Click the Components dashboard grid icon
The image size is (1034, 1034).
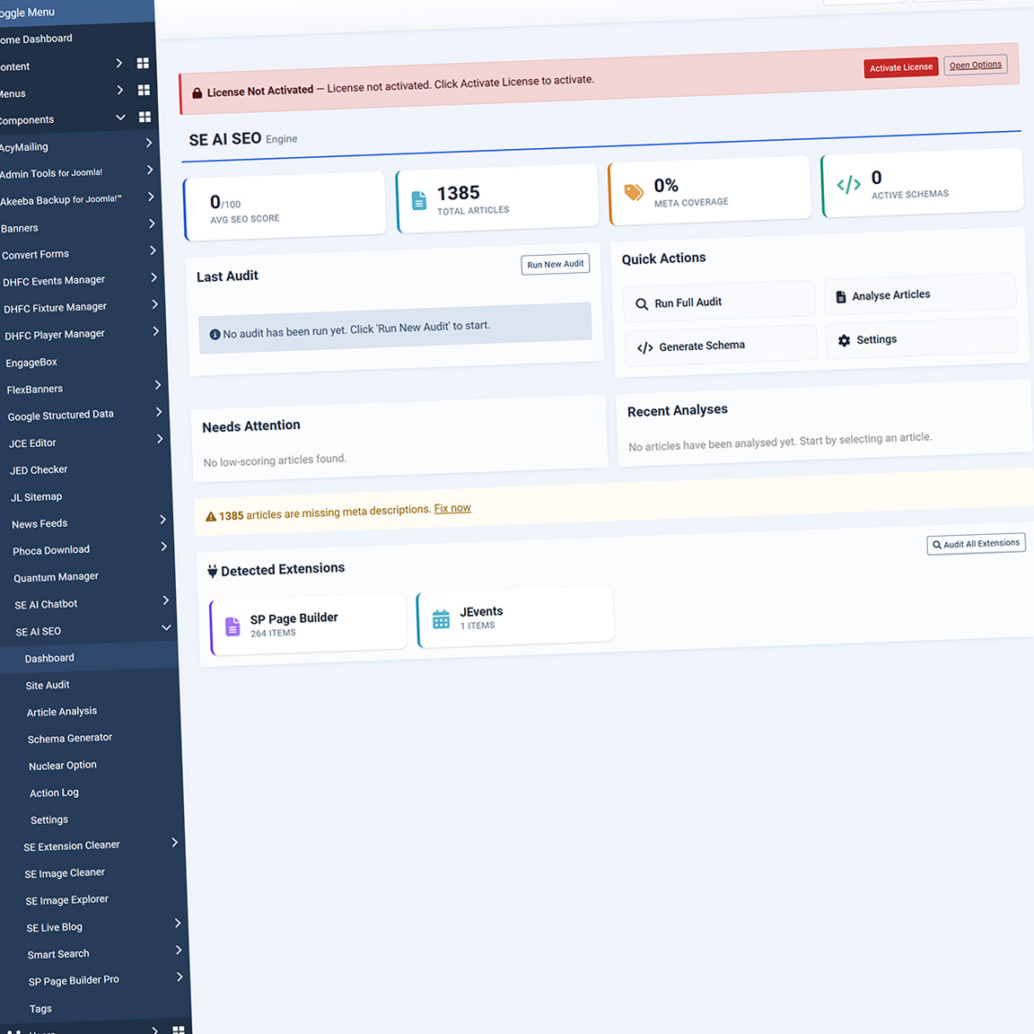(145, 117)
